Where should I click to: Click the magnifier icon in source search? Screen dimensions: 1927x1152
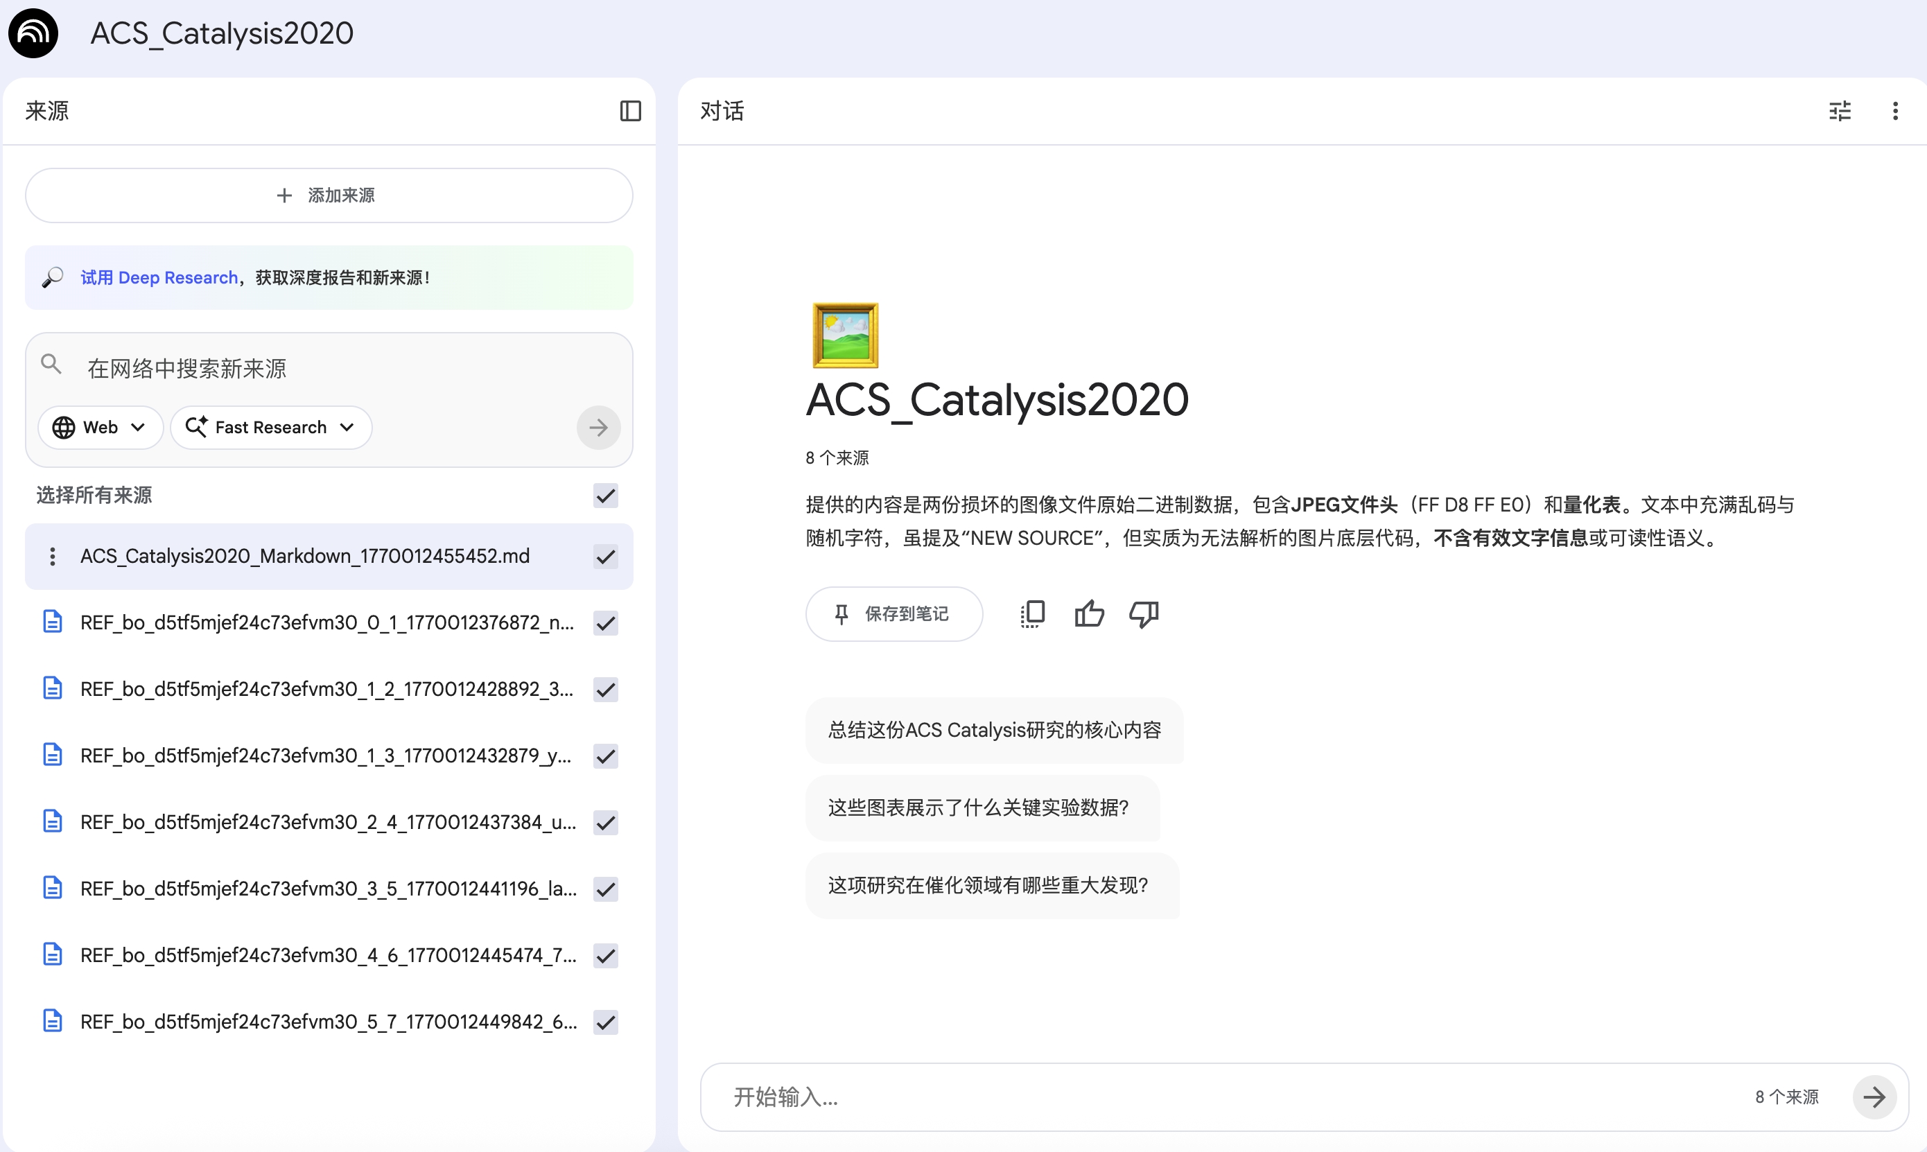51,363
